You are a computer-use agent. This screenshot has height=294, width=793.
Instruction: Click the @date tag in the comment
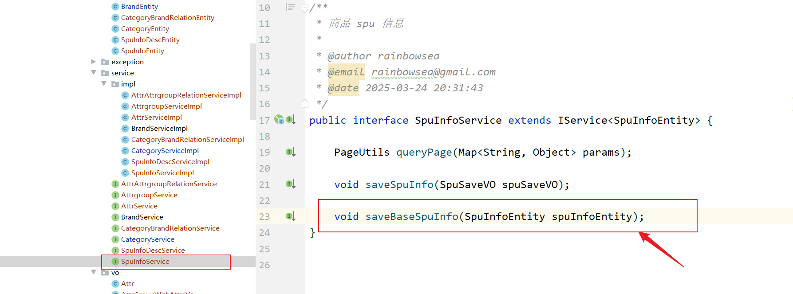pos(343,88)
